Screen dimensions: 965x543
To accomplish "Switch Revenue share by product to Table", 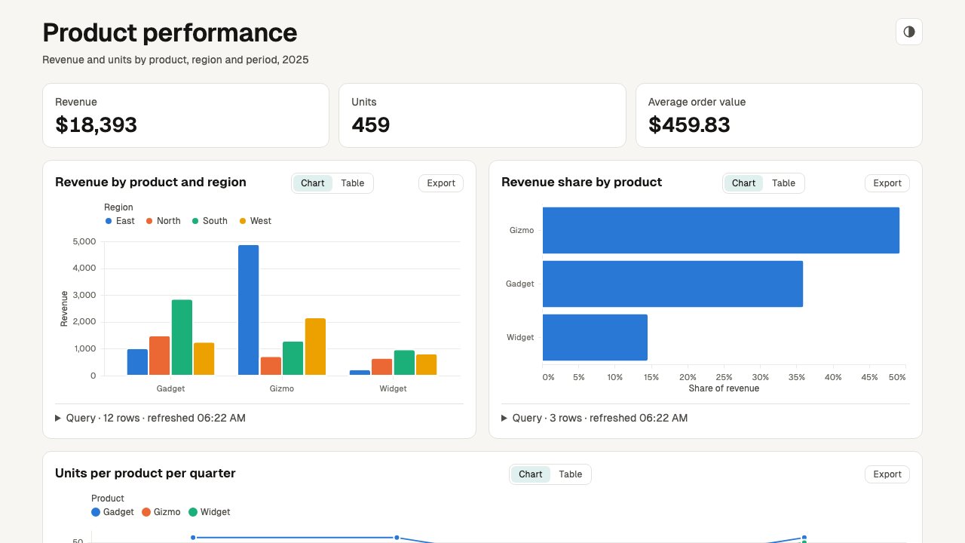I will tap(783, 183).
